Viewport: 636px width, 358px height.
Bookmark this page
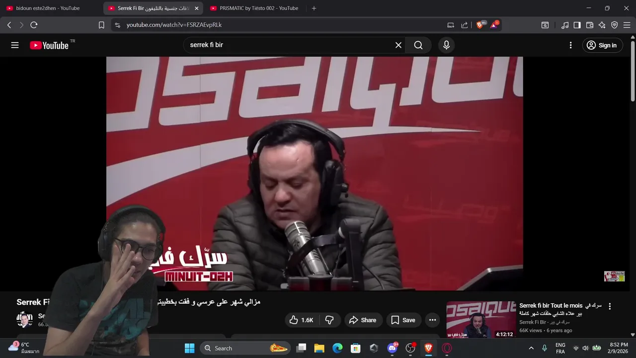click(101, 25)
